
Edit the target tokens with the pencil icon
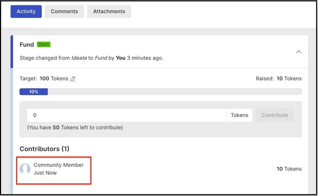(73, 79)
